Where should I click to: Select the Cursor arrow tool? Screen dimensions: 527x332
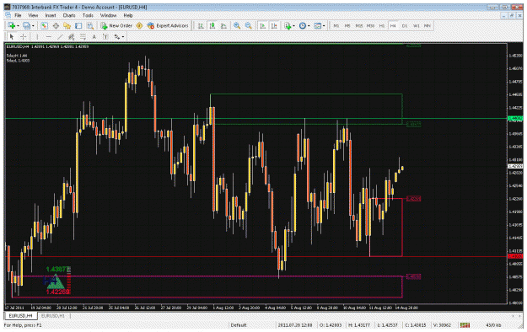click(x=12, y=36)
